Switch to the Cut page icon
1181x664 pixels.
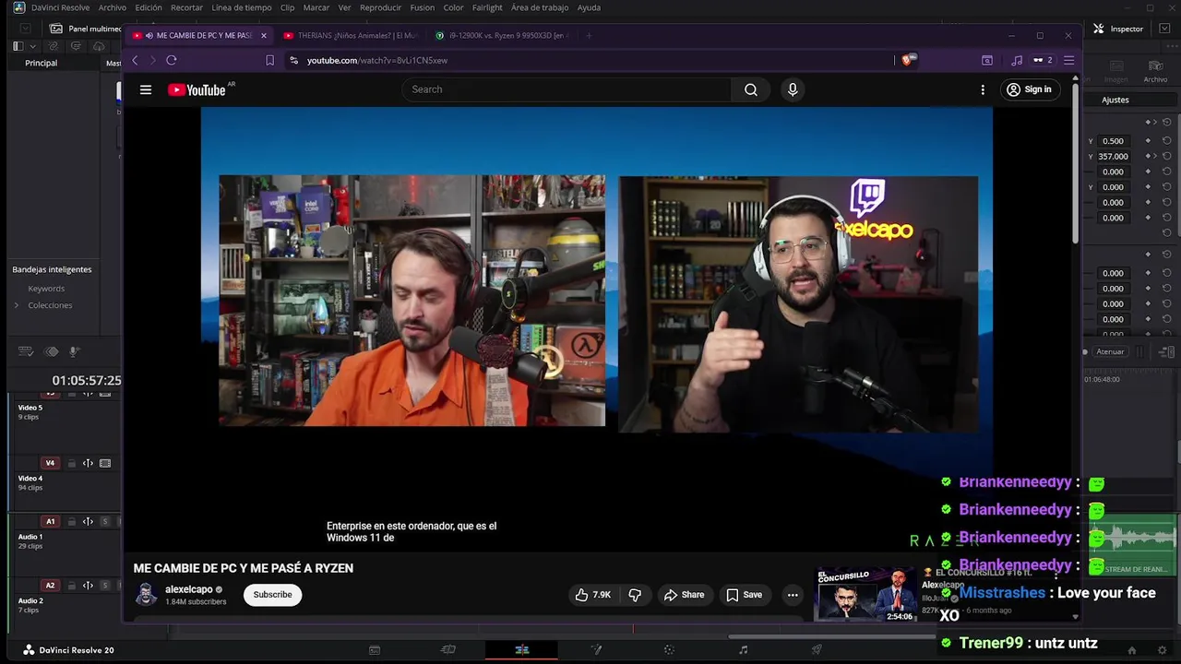(448, 650)
